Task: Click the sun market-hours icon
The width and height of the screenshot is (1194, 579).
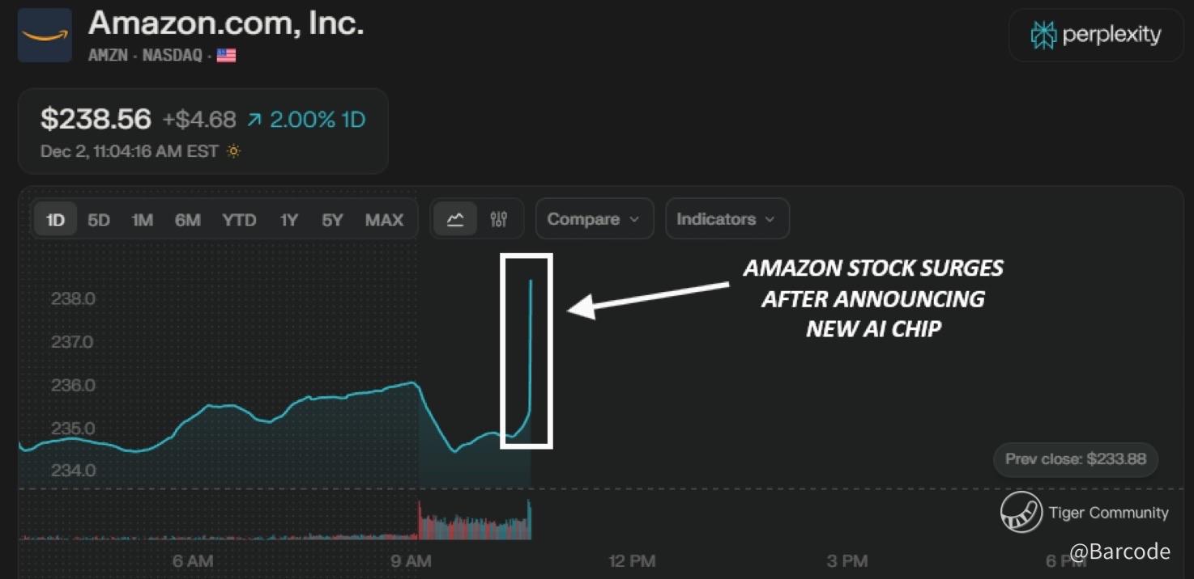Action: coord(233,151)
